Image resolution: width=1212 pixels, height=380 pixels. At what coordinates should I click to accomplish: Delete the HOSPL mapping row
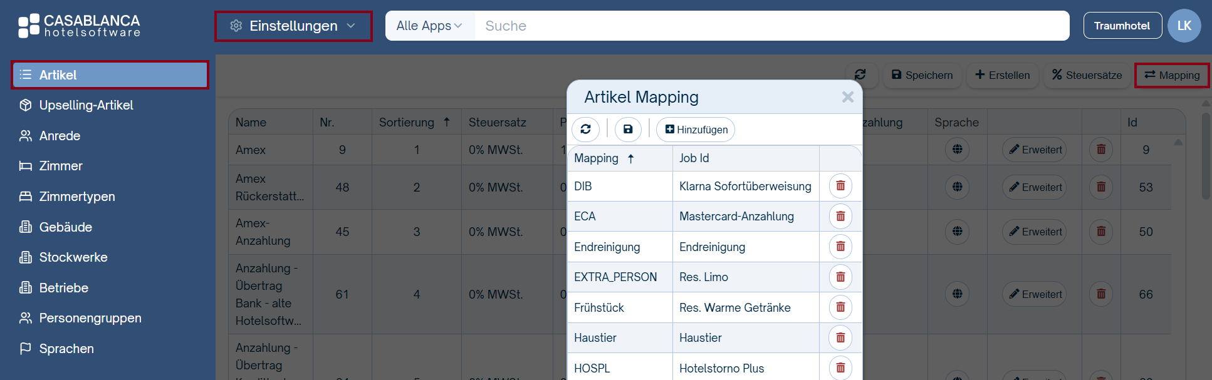(840, 368)
